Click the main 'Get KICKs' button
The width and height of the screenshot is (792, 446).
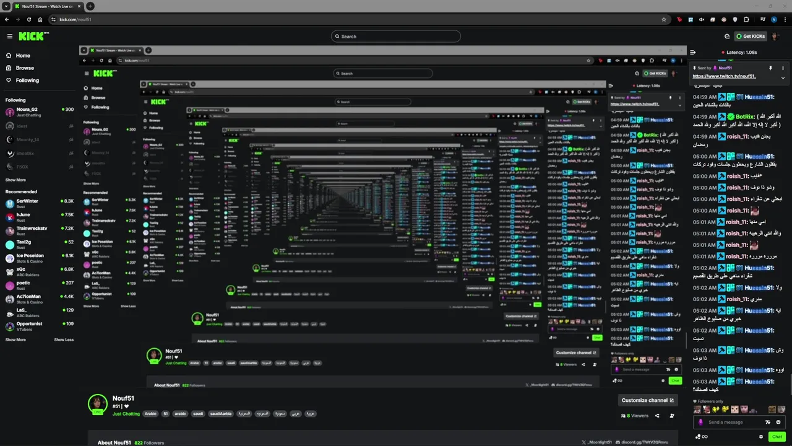(x=751, y=37)
